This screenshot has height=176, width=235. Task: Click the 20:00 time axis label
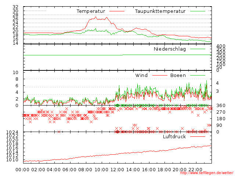pyautogui.click(x=180, y=169)
